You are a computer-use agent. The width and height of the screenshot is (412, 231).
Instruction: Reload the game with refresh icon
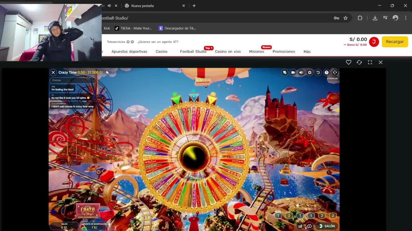pyautogui.click(x=359, y=62)
